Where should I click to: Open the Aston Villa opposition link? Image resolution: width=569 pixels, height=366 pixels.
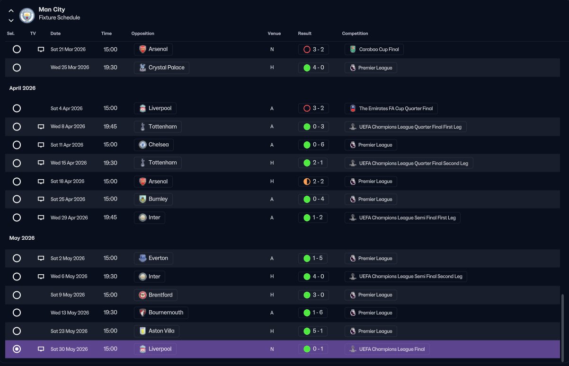pyautogui.click(x=157, y=331)
